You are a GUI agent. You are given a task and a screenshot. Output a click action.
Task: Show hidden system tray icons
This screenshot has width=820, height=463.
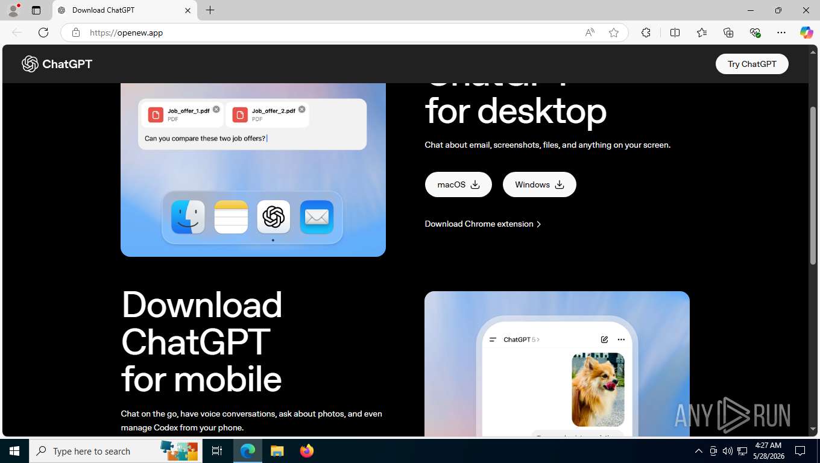[x=699, y=451]
